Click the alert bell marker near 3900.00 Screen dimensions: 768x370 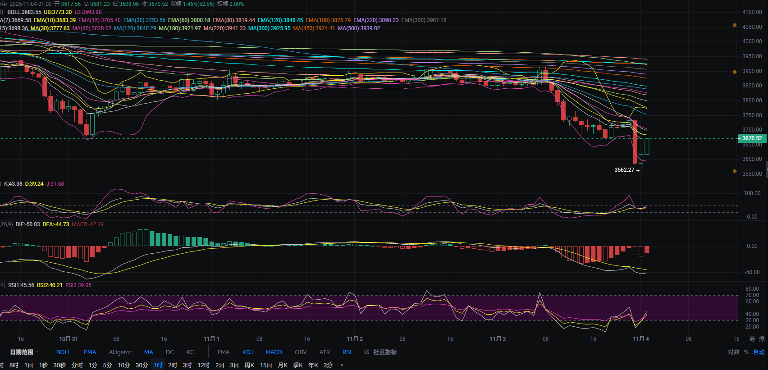tap(735, 72)
